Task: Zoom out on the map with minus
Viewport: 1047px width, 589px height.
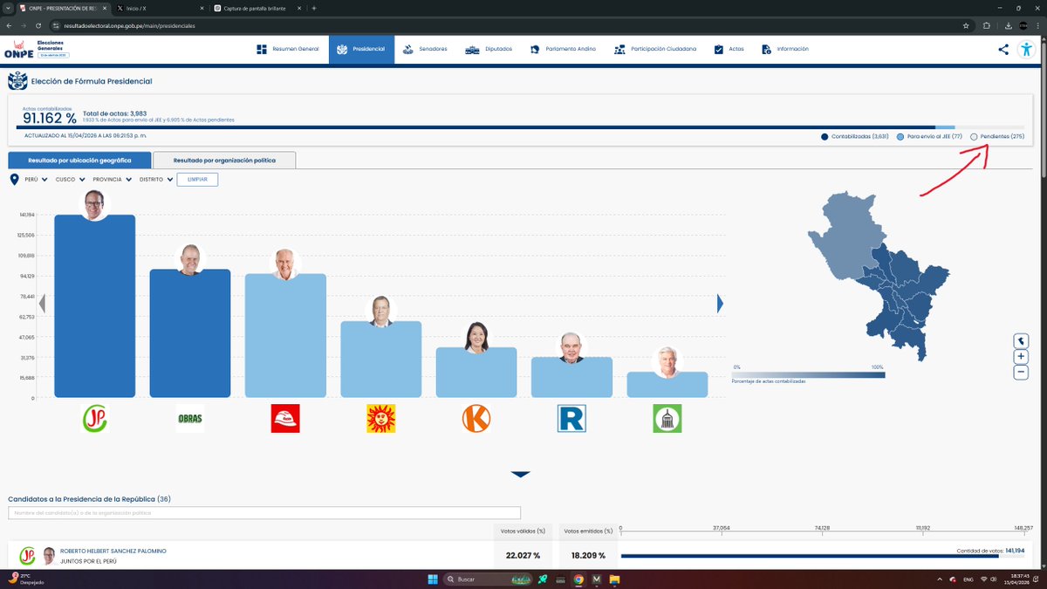Action: pos(1021,372)
